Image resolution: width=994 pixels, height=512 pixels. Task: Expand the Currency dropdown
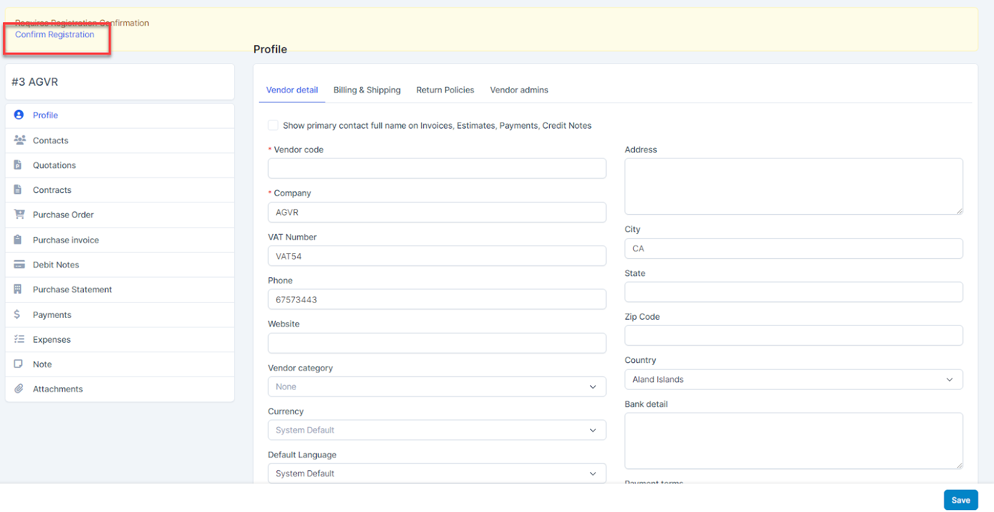point(437,430)
